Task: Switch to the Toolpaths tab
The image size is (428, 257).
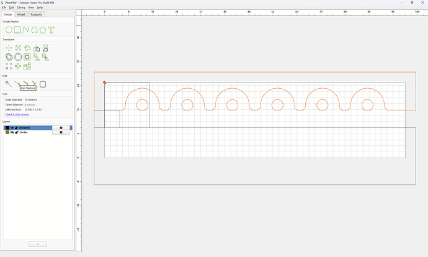Action: 36,14
